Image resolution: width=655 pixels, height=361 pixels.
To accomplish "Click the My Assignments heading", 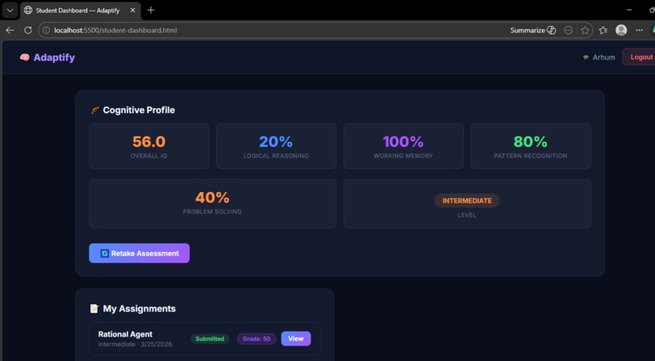I will pyautogui.click(x=139, y=309).
